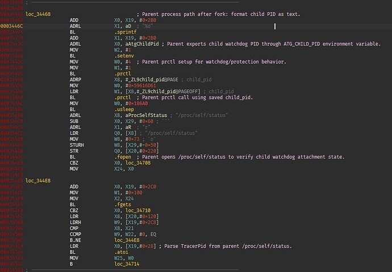Click the Parse TracerPid comment
The image size is (392, 272).
coord(226,246)
